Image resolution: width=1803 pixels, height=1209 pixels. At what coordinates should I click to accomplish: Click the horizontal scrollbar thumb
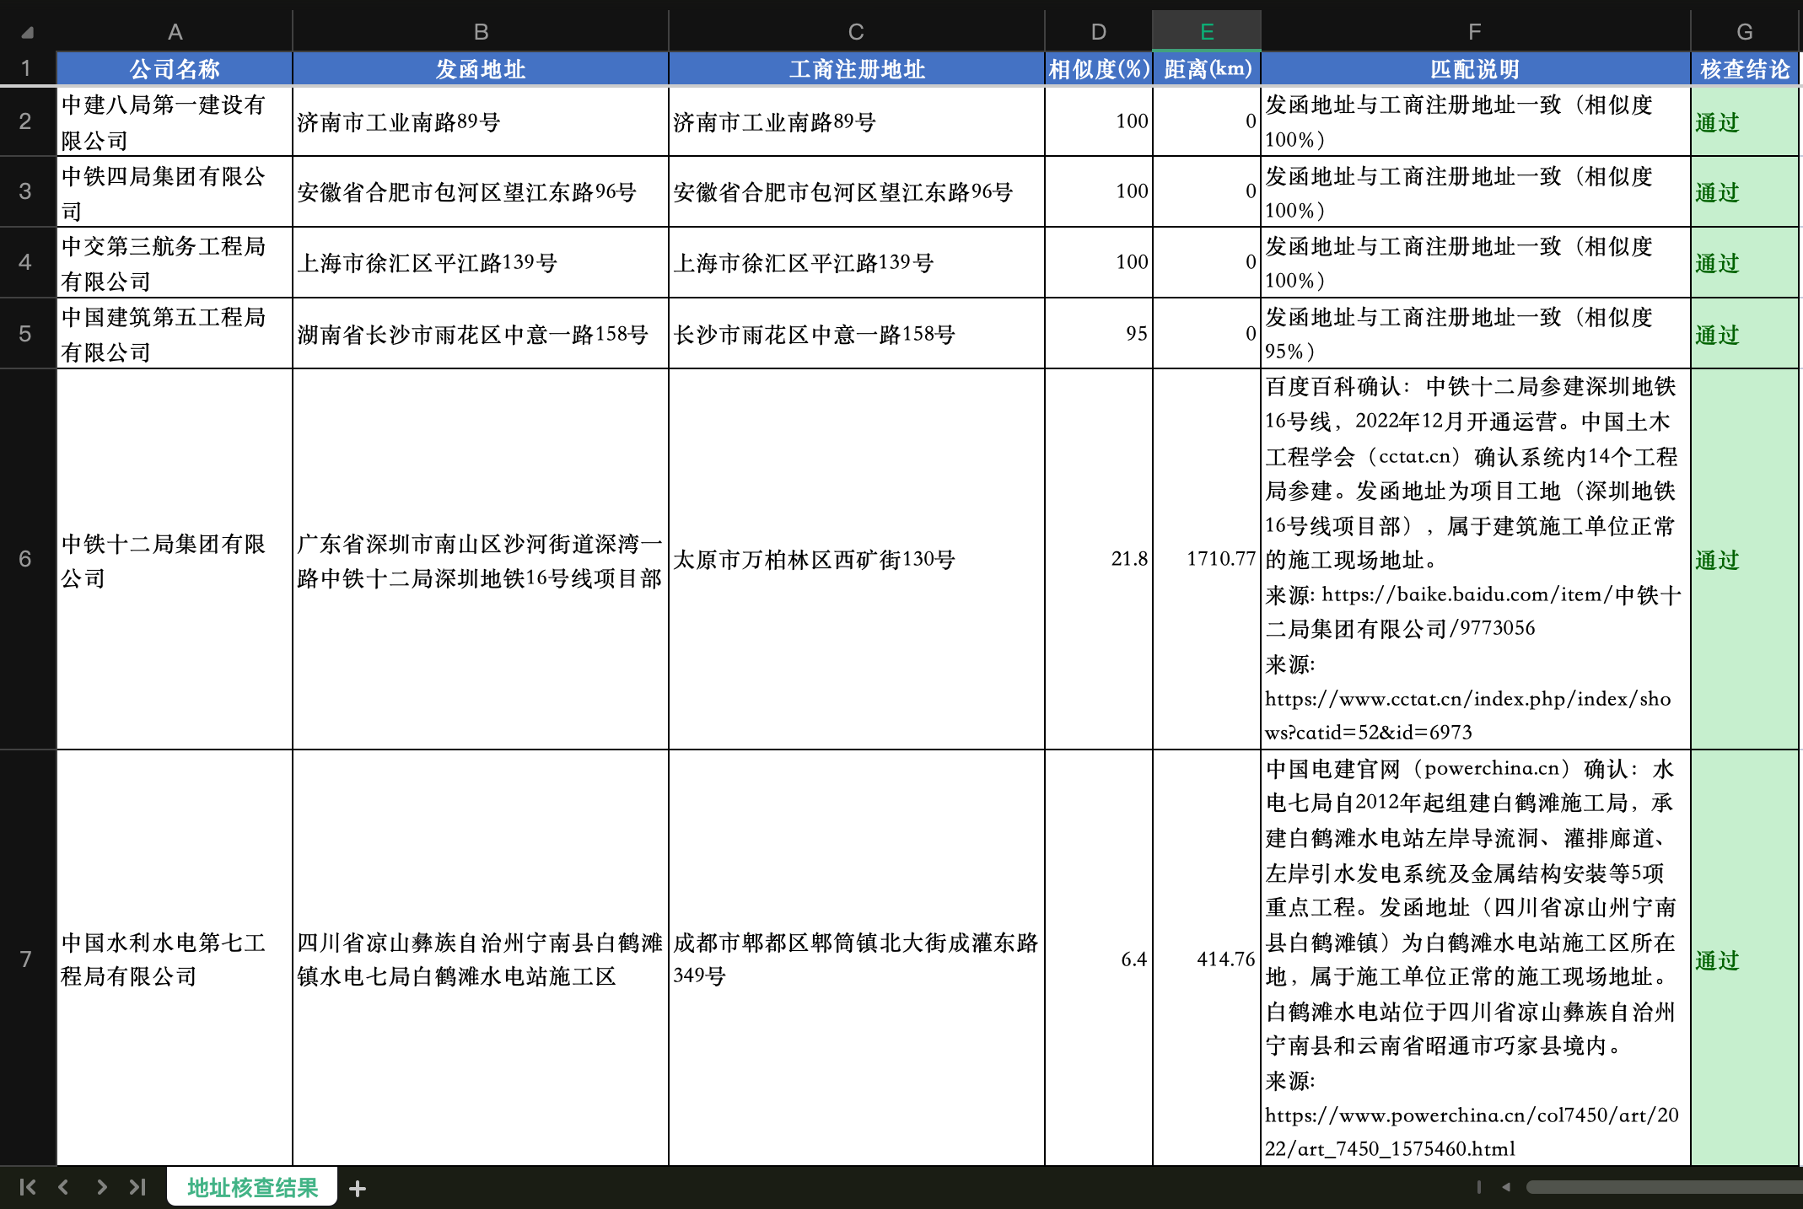coord(1665,1187)
